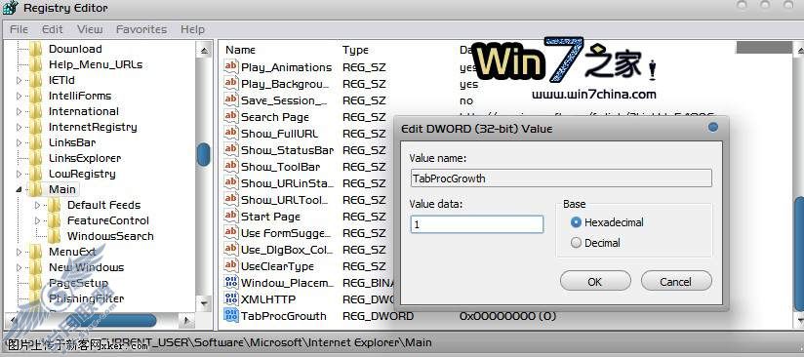Click the Registry Editor title bar icon
804x357 pixels.
(11, 8)
